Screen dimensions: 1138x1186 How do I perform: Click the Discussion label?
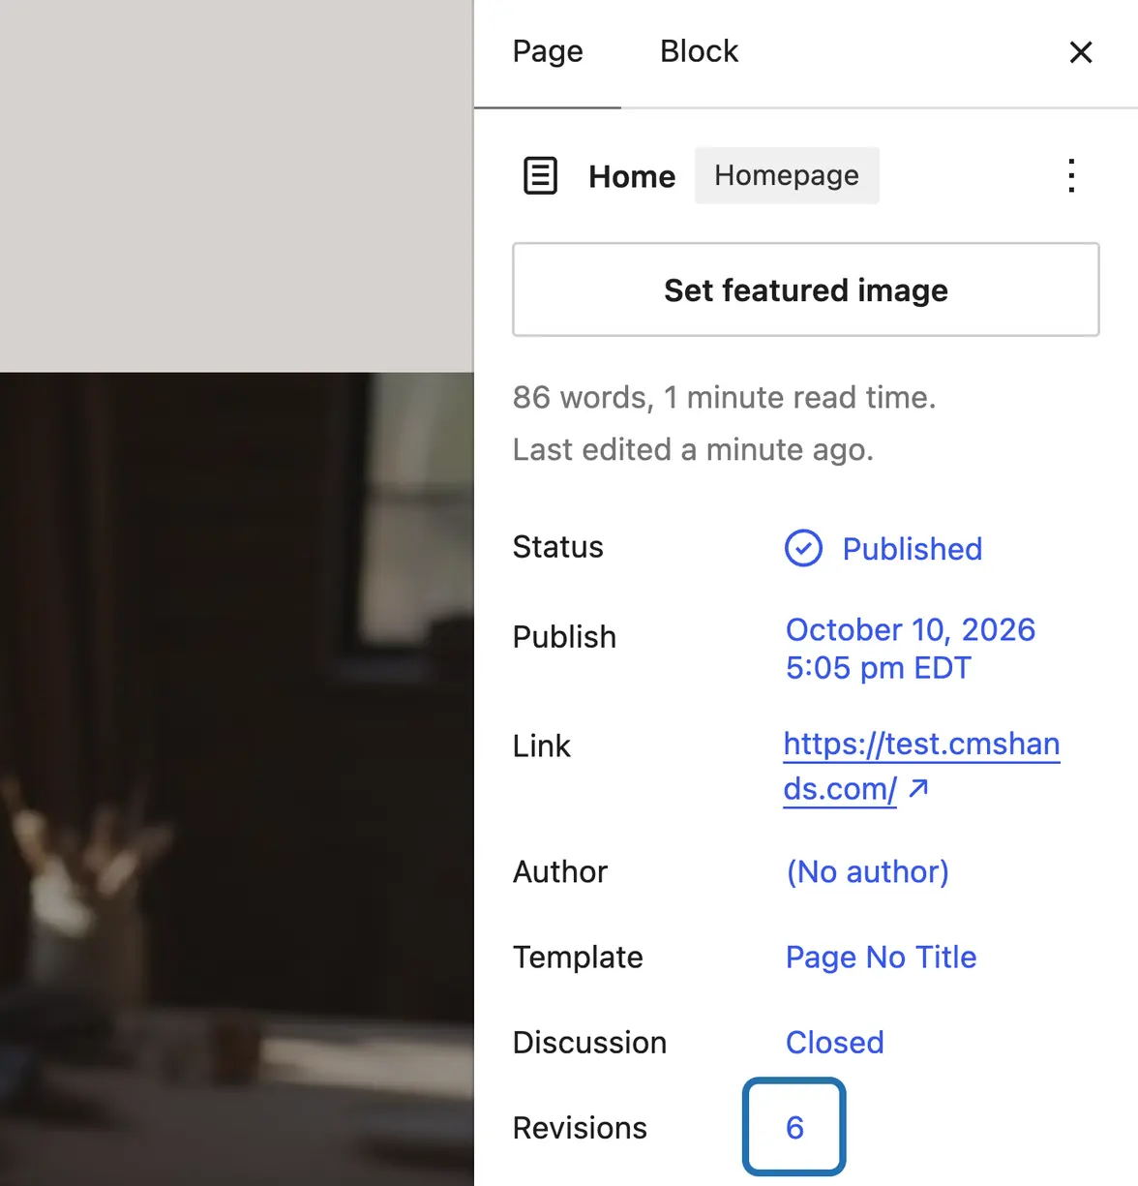tap(589, 1042)
